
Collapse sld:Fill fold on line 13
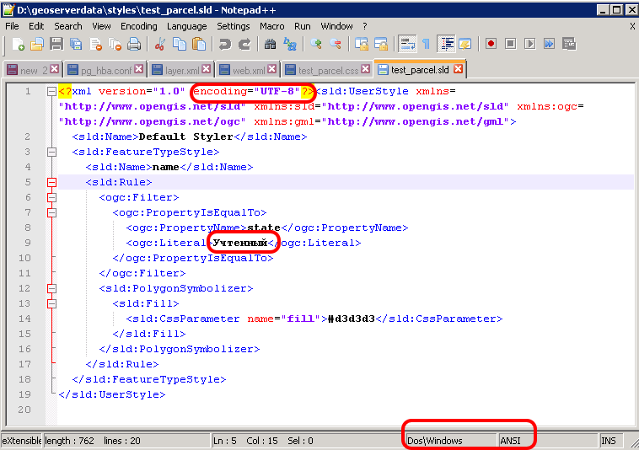click(x=51, y=303)
